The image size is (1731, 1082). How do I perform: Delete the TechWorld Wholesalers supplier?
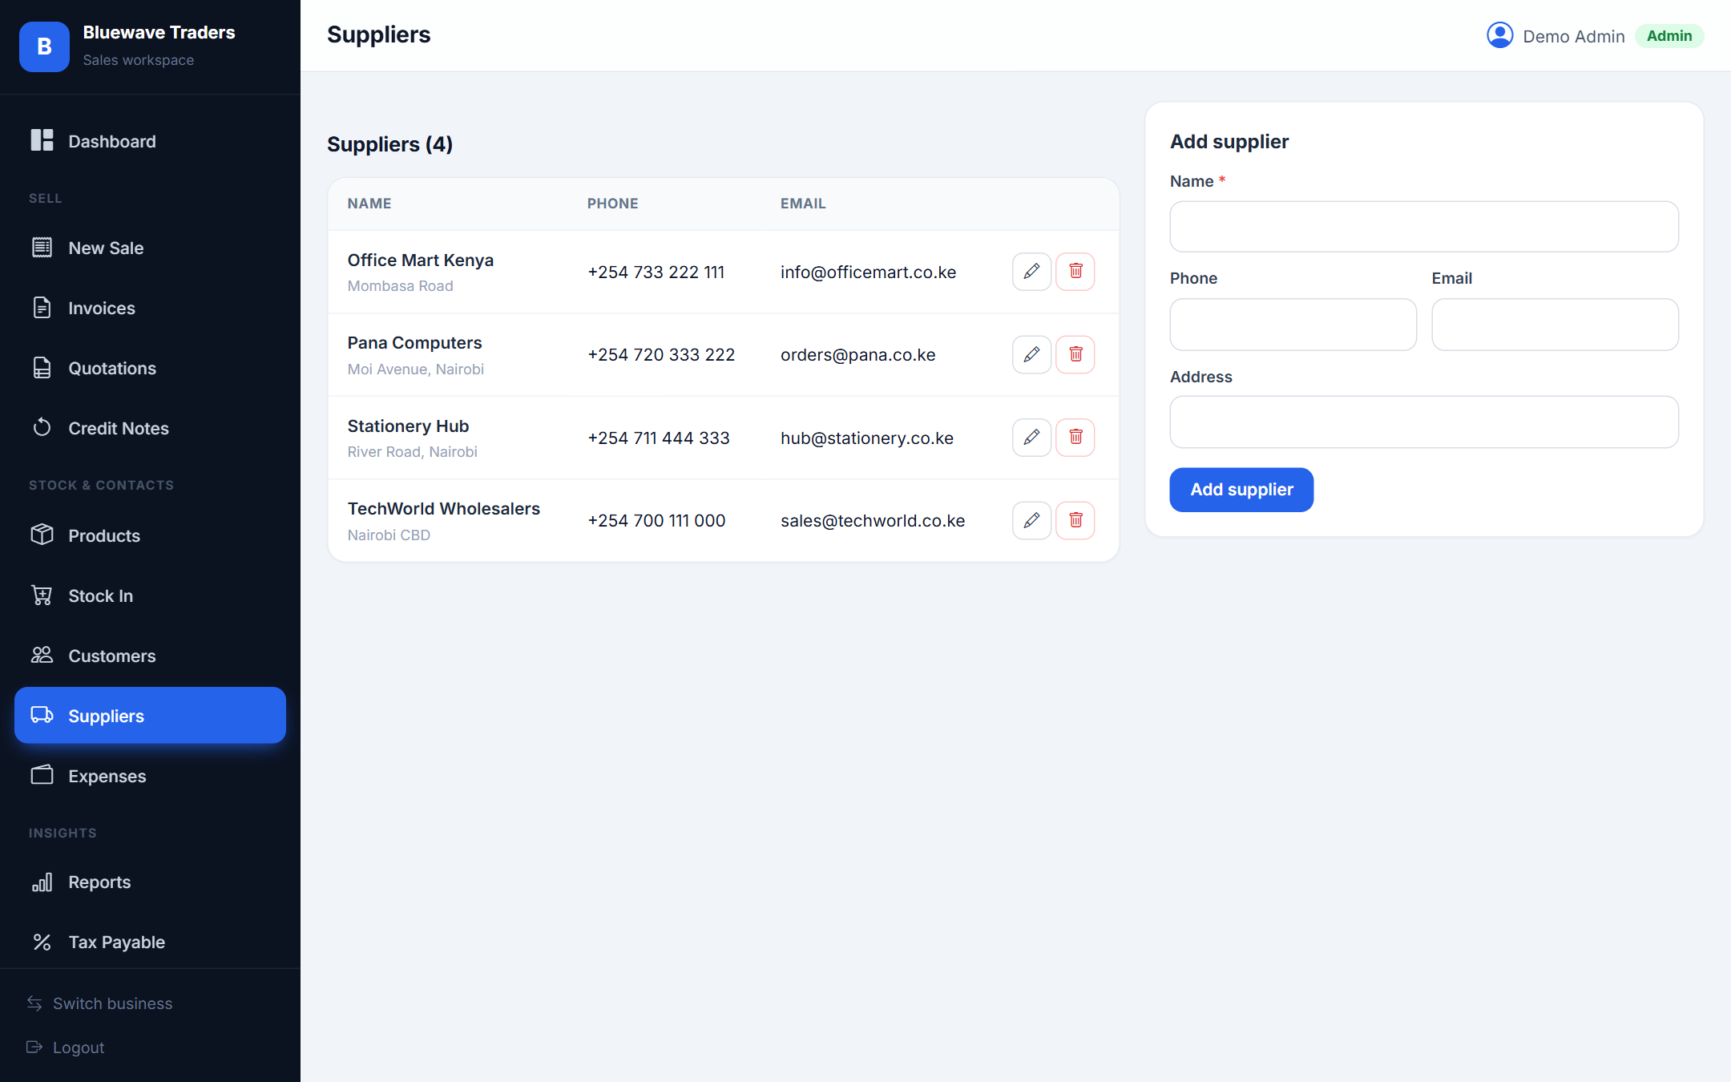[1075, 520]
